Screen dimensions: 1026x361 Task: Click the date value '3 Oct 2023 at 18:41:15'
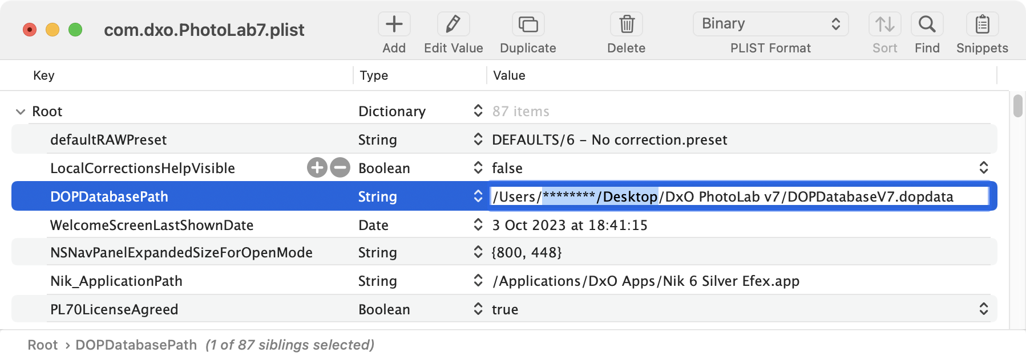569,225
